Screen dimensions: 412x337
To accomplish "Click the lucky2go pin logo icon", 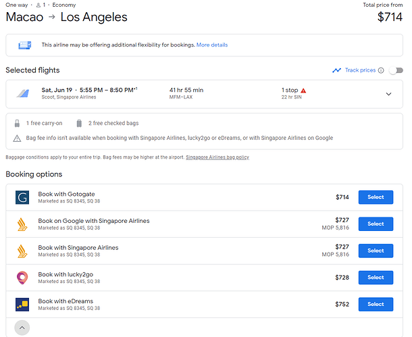I will [22, 278].
